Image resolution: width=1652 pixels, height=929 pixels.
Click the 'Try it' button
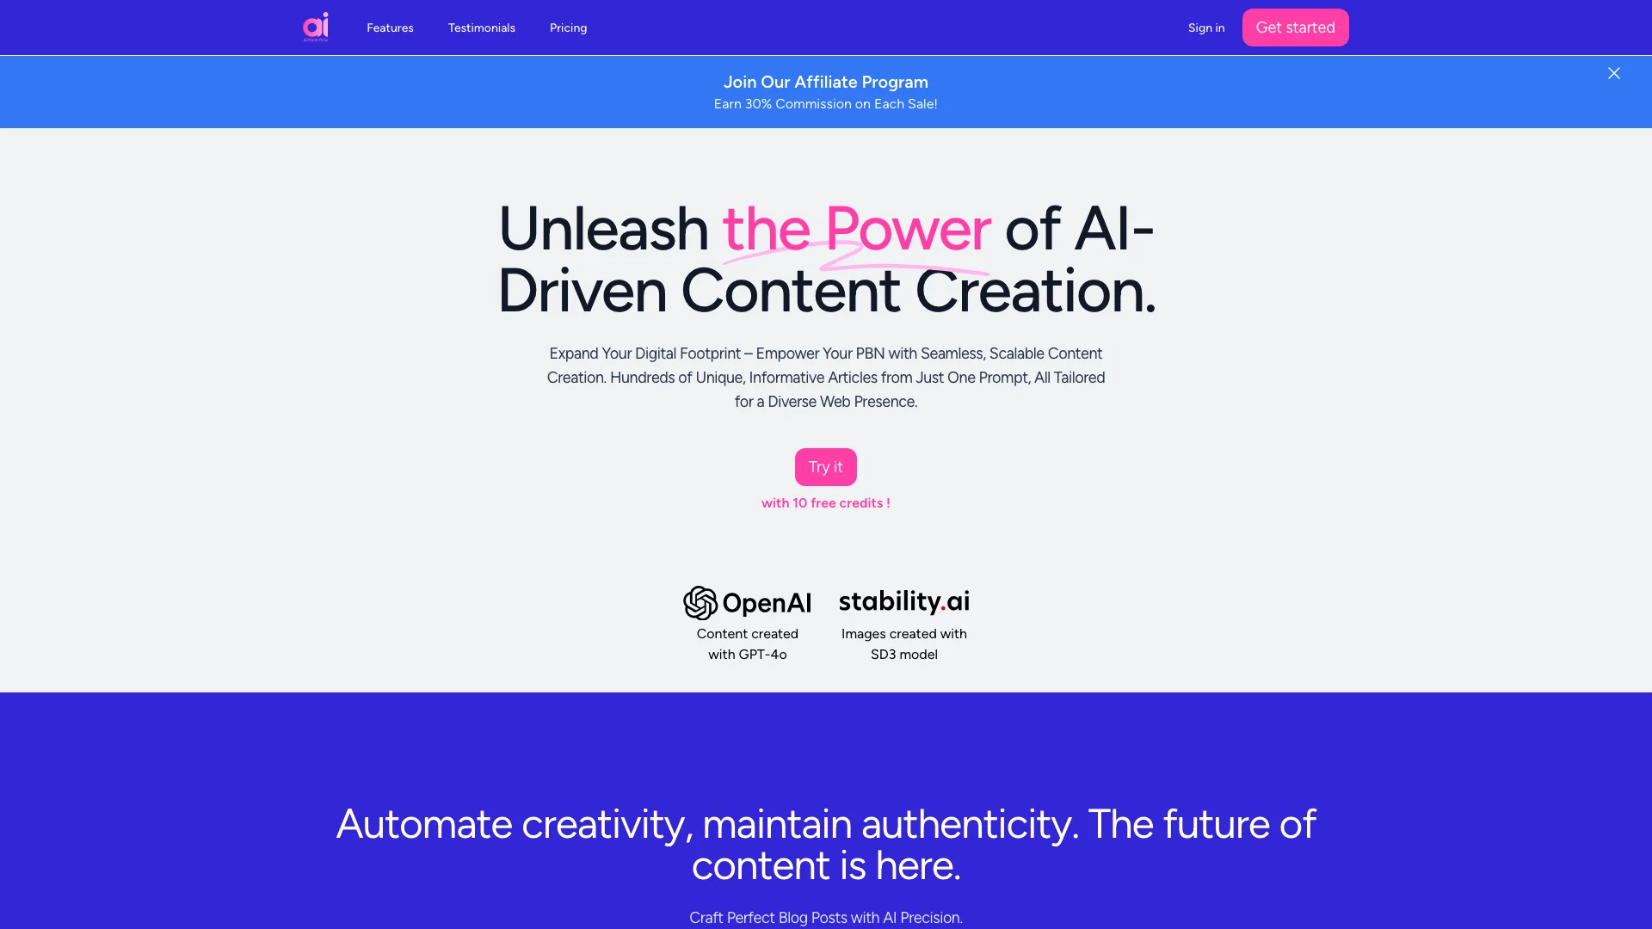click(x=826, y=466)
